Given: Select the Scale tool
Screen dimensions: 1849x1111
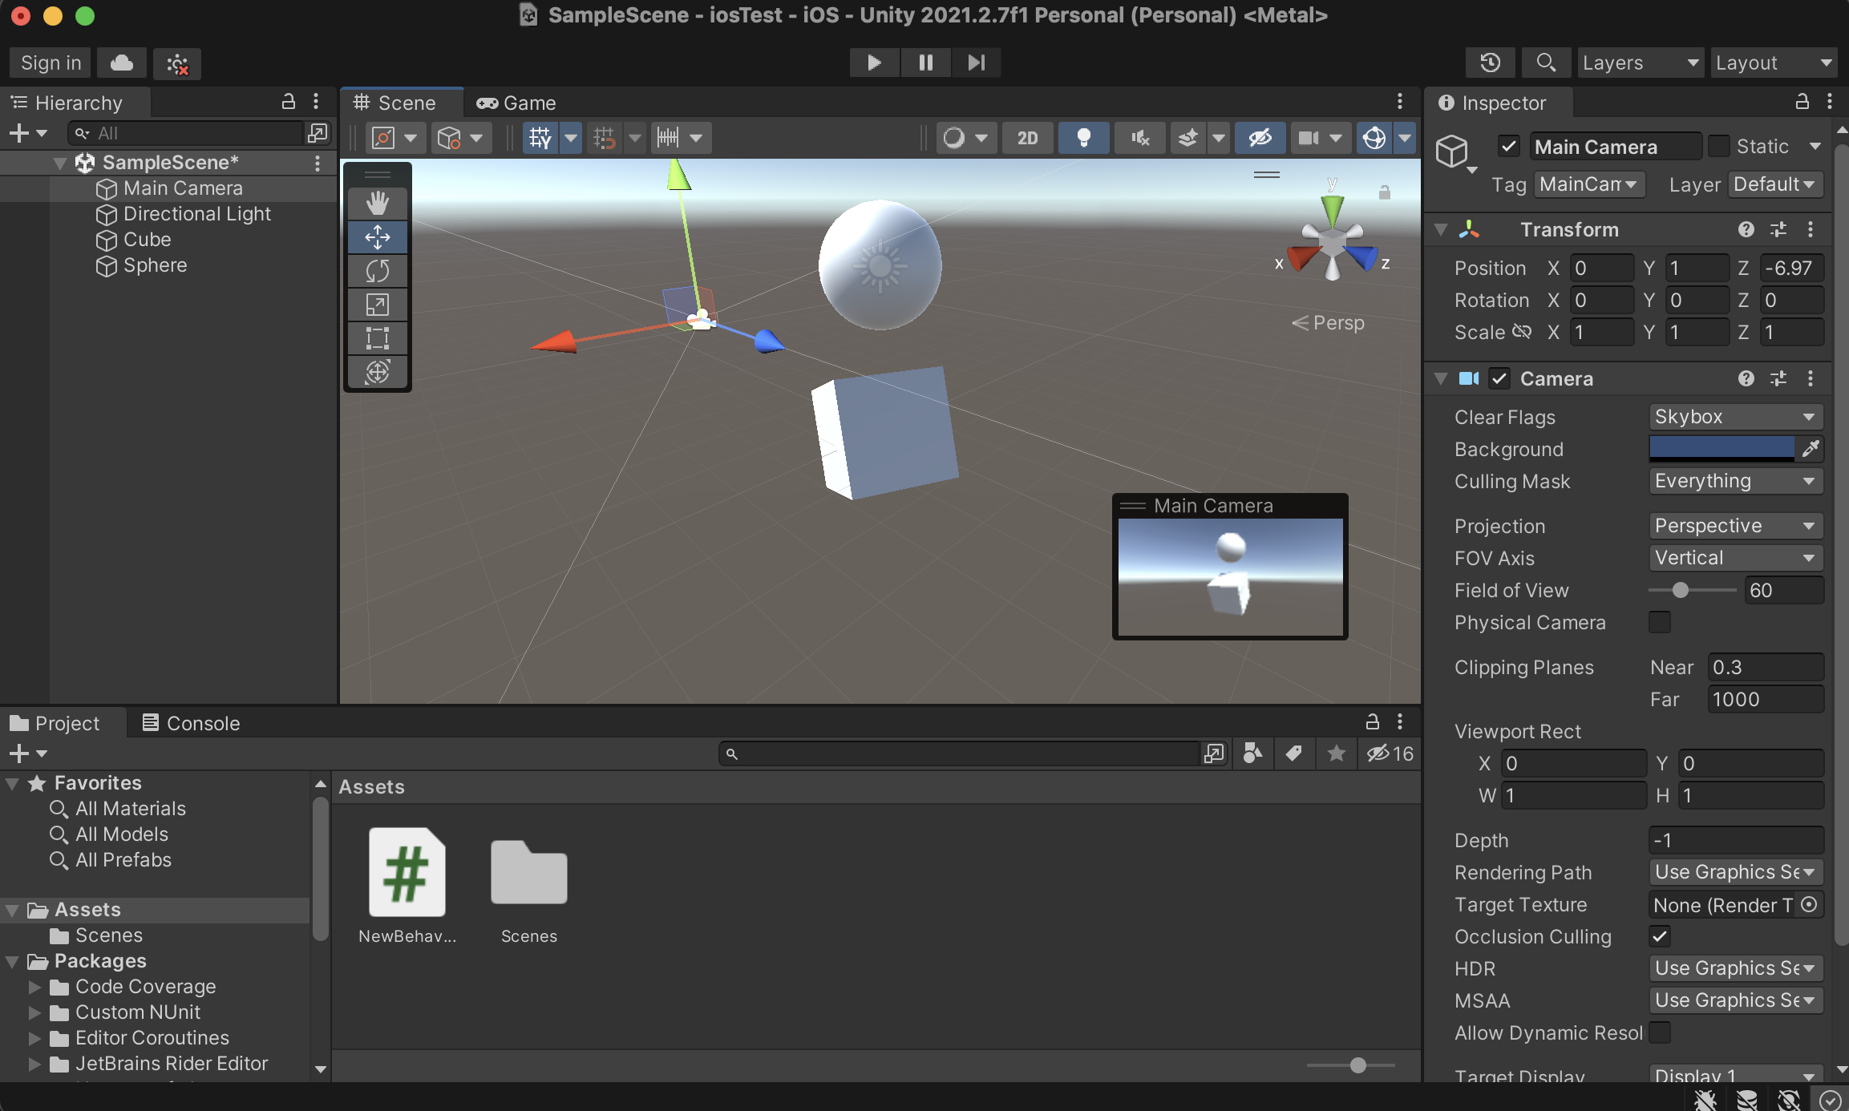Looking at the screenshot, I should [377, 305].
